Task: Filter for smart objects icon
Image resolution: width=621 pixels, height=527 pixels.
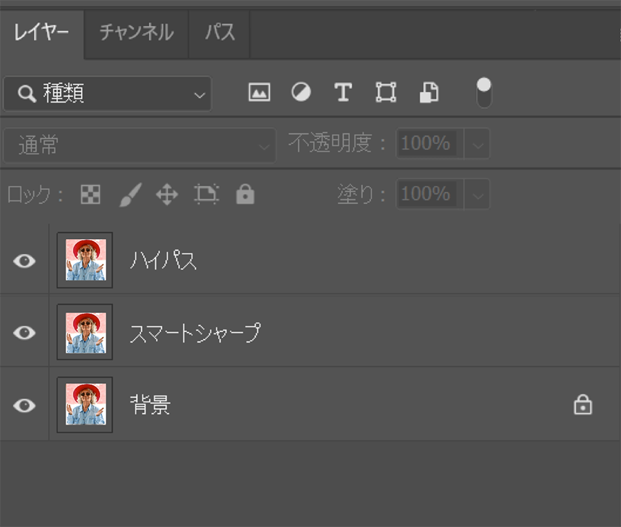Action: tap(429, 93)
